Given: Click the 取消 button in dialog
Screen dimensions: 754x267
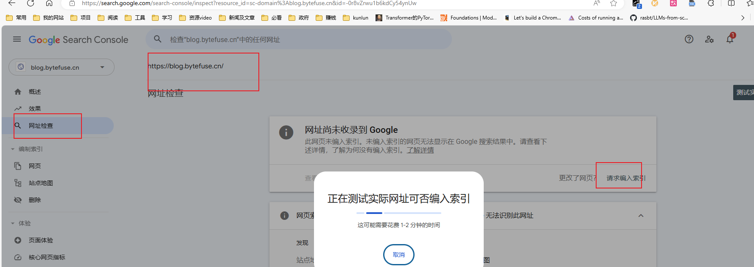Looking at the screenshot, I should point(398,255).
